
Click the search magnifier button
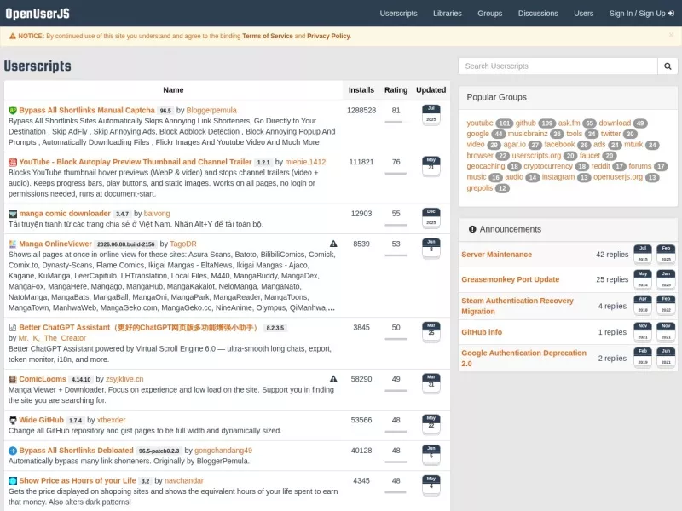click(668, 66)
